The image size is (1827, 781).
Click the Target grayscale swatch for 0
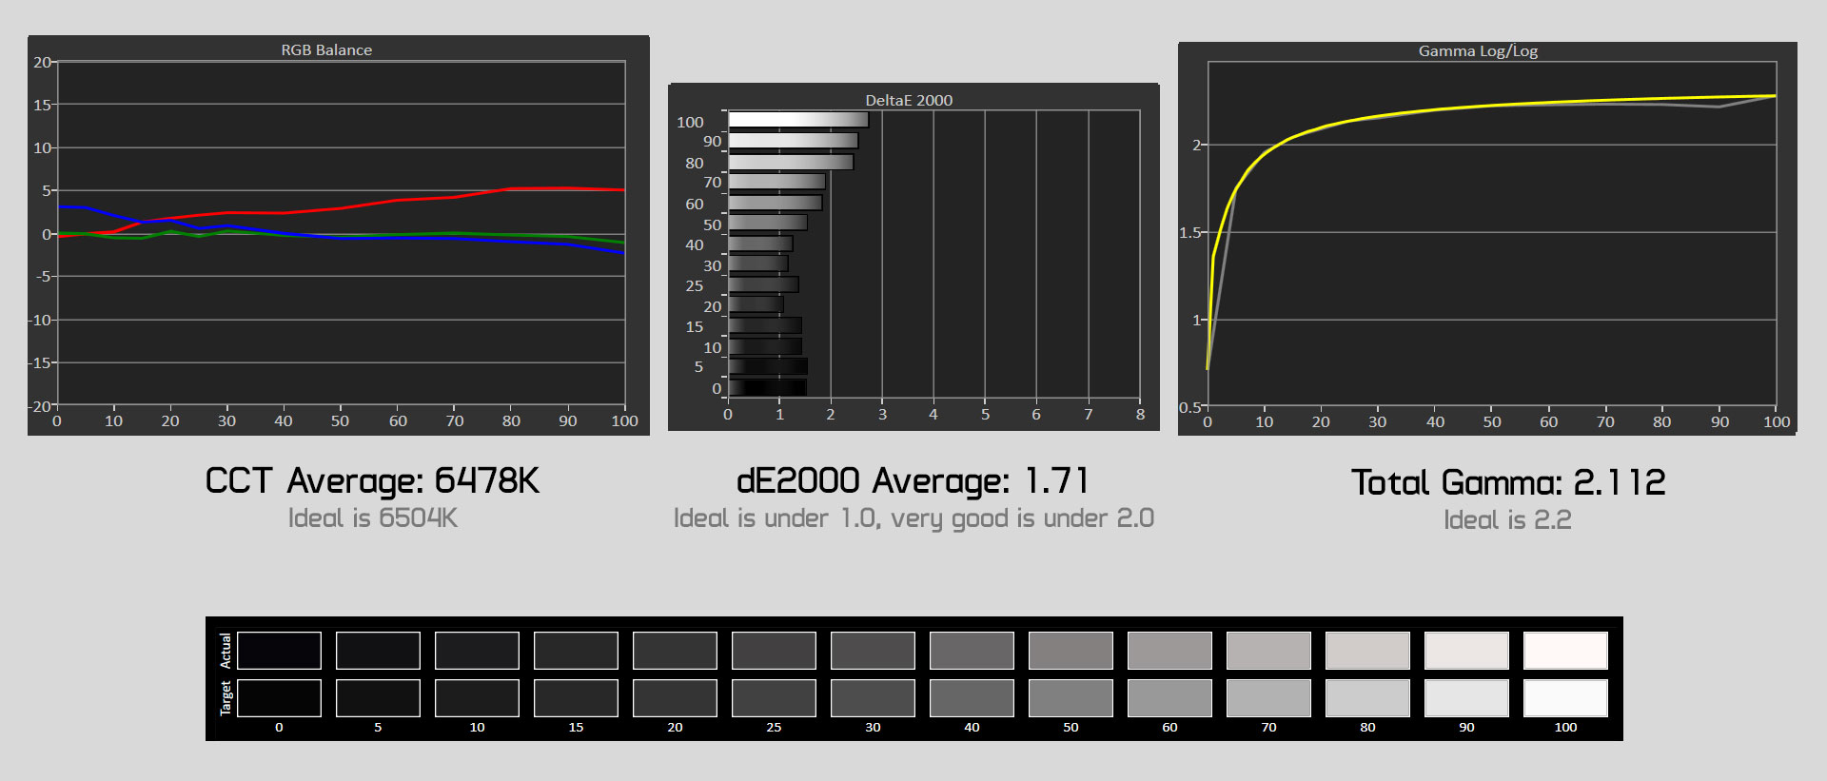pyautogui.click(x=279, y=698)
